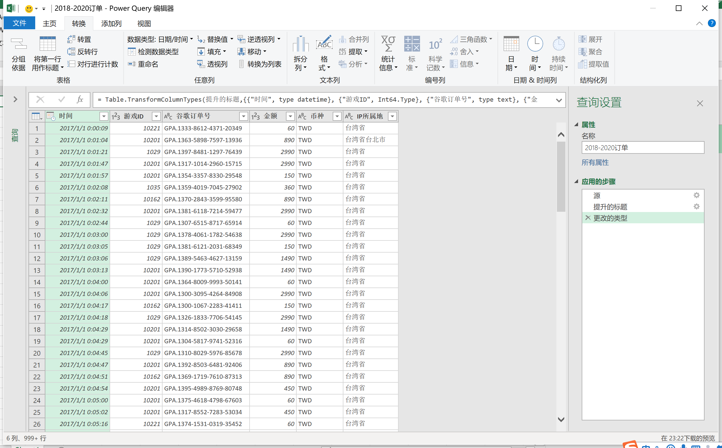
Task: Click Pivot Column (透视列) icon
Action: point(201,64)
